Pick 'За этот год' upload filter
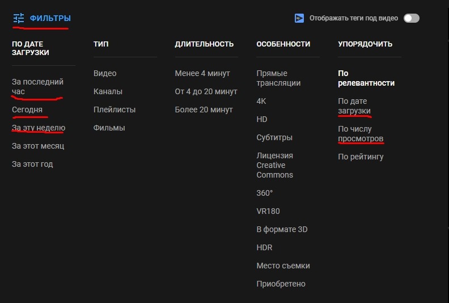The width and height of the screenshot is (449, 303). click(32, 164)
